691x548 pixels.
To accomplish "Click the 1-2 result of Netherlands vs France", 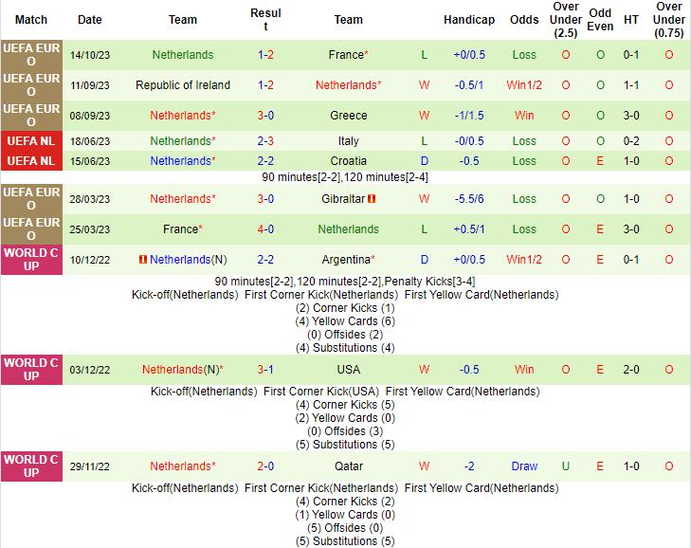I will (266, 55).
